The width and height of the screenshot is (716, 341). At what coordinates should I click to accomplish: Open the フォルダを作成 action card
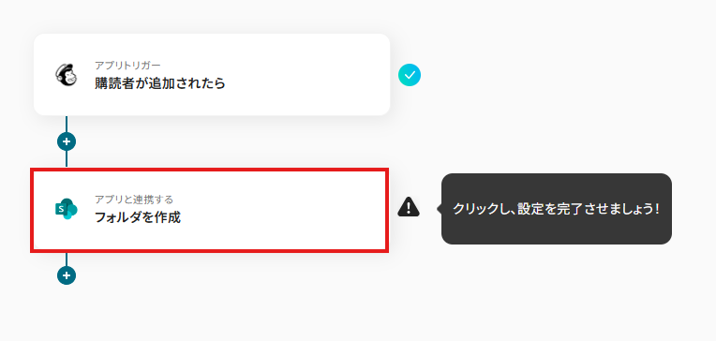tap(210, 210)
